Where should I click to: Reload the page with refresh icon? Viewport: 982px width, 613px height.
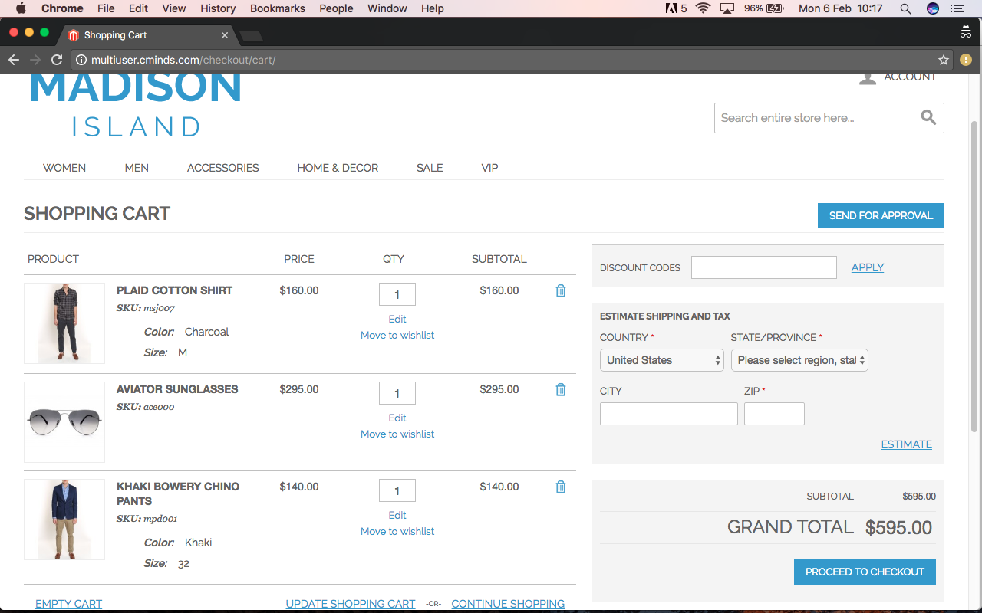pyautogui.click(x=57, y=60)
